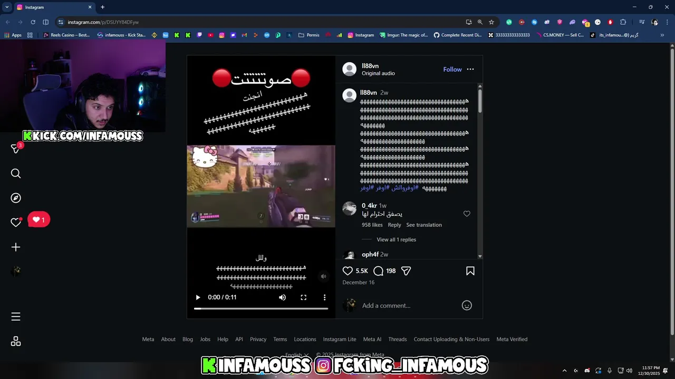Open Chrome profile avatar button

tap(654, 22)
